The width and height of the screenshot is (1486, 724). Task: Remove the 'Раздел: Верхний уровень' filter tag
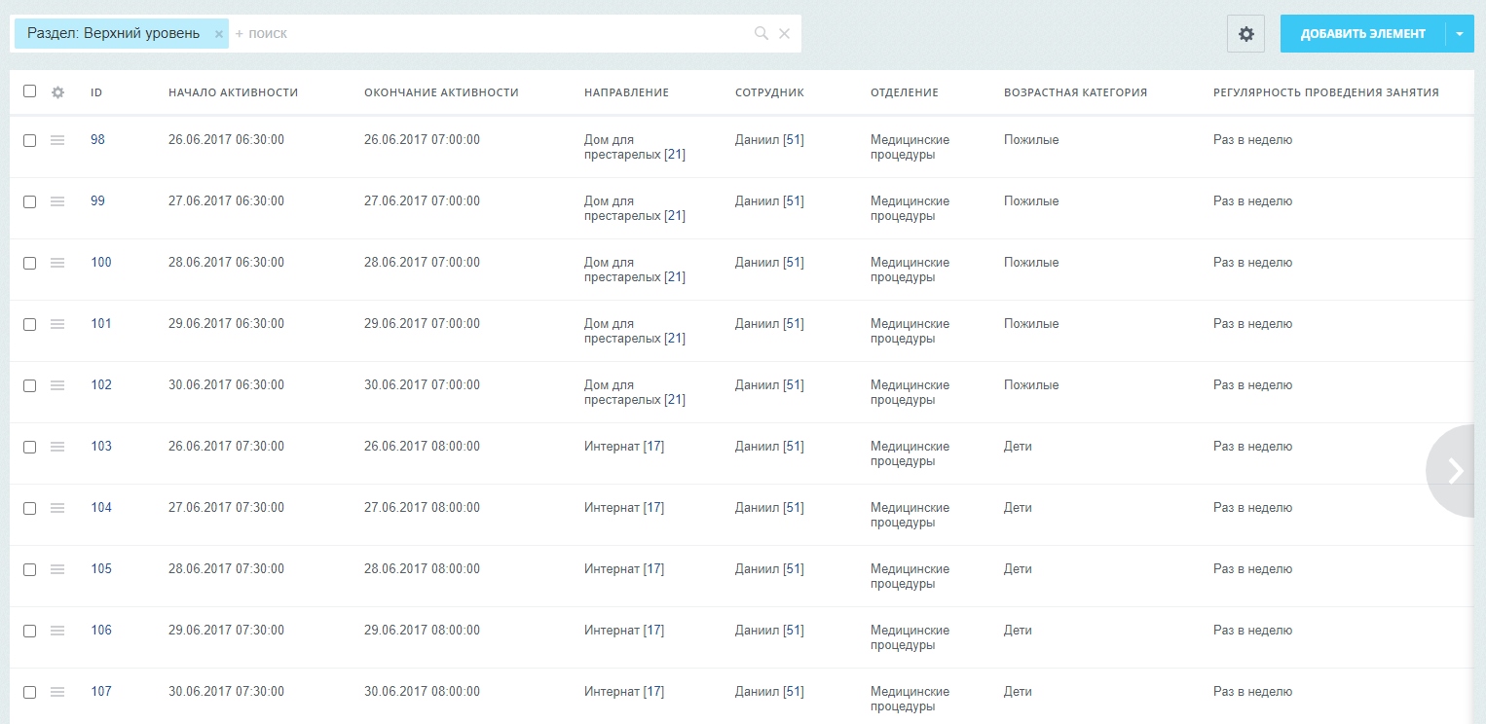(x=219, y=34)
